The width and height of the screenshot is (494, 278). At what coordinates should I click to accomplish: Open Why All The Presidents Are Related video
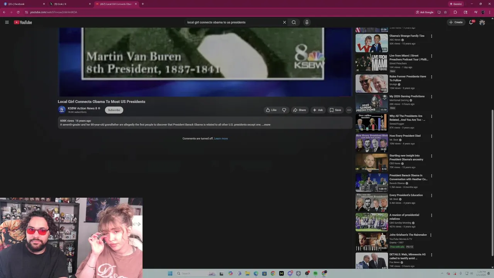point(407,118)
